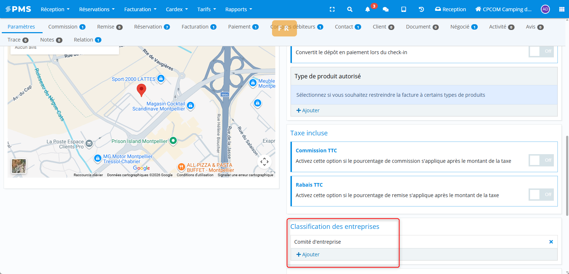
Task: Open notifications bell icon
Action: 368,9
